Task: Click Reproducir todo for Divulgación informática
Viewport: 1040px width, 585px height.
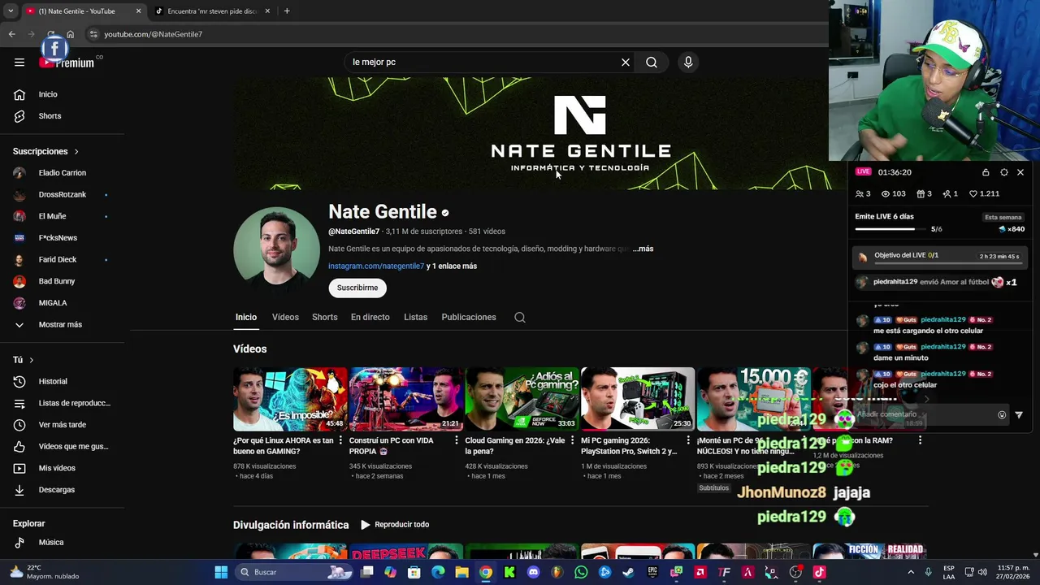Action: point(395,525)
